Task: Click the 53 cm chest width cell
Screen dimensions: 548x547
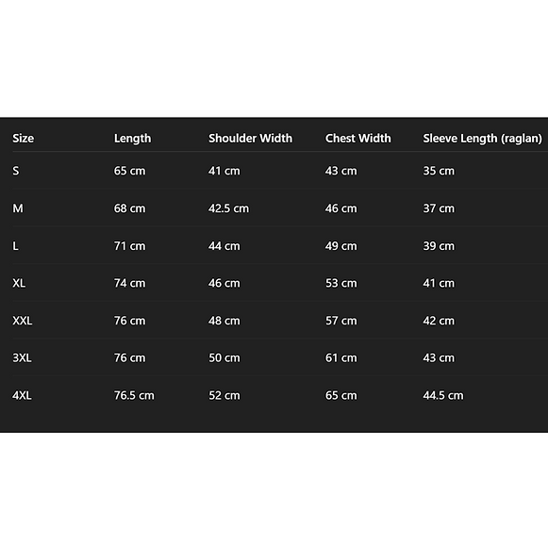Action: [x=341, y=283]
